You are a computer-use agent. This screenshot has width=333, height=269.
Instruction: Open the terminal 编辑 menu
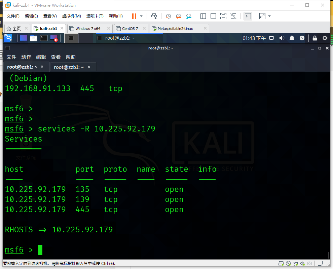pos(41,57)
